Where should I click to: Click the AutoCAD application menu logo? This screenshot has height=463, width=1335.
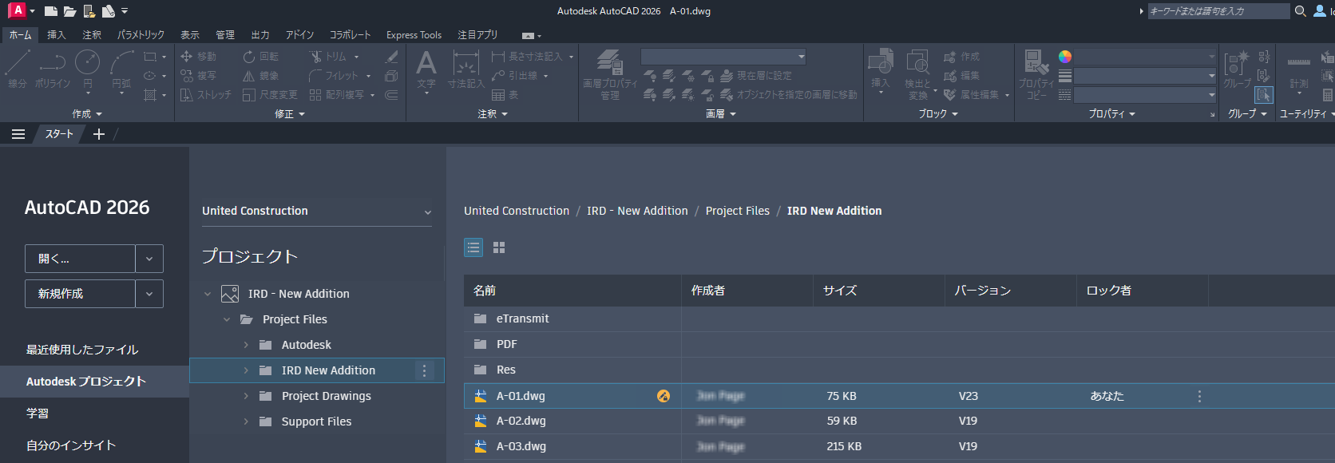(18, 10)
